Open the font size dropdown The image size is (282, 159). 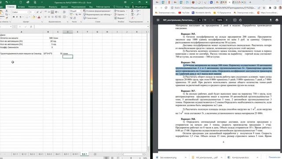(34, 12)
